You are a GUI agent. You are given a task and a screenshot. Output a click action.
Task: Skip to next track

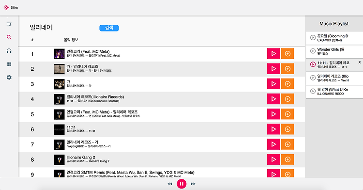193,184
